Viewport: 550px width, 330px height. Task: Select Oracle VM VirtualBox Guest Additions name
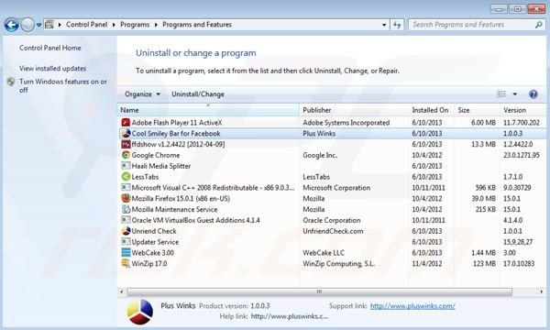coord(196,220)
